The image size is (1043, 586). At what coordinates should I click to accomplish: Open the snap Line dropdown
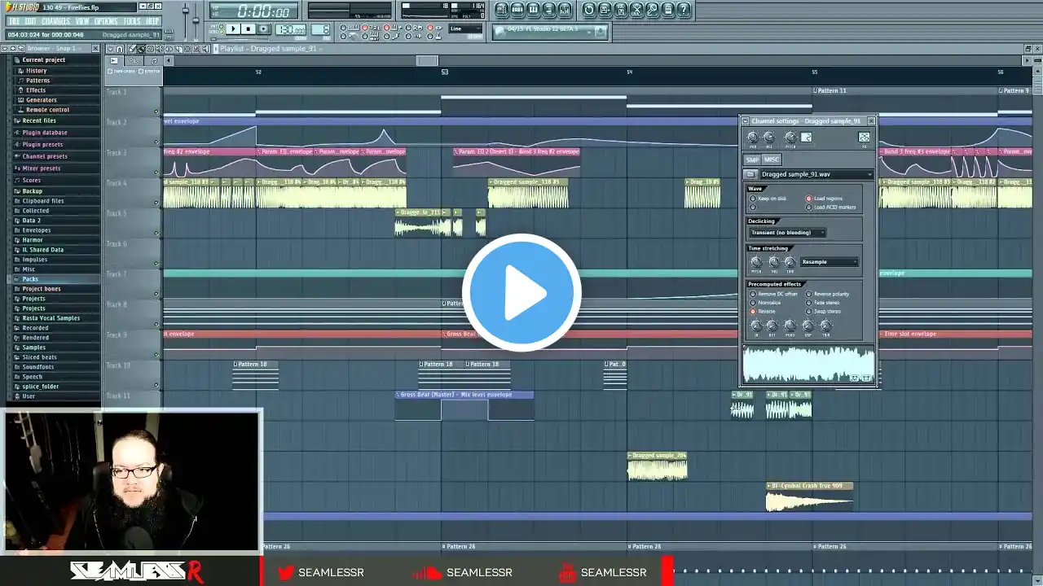465,28
